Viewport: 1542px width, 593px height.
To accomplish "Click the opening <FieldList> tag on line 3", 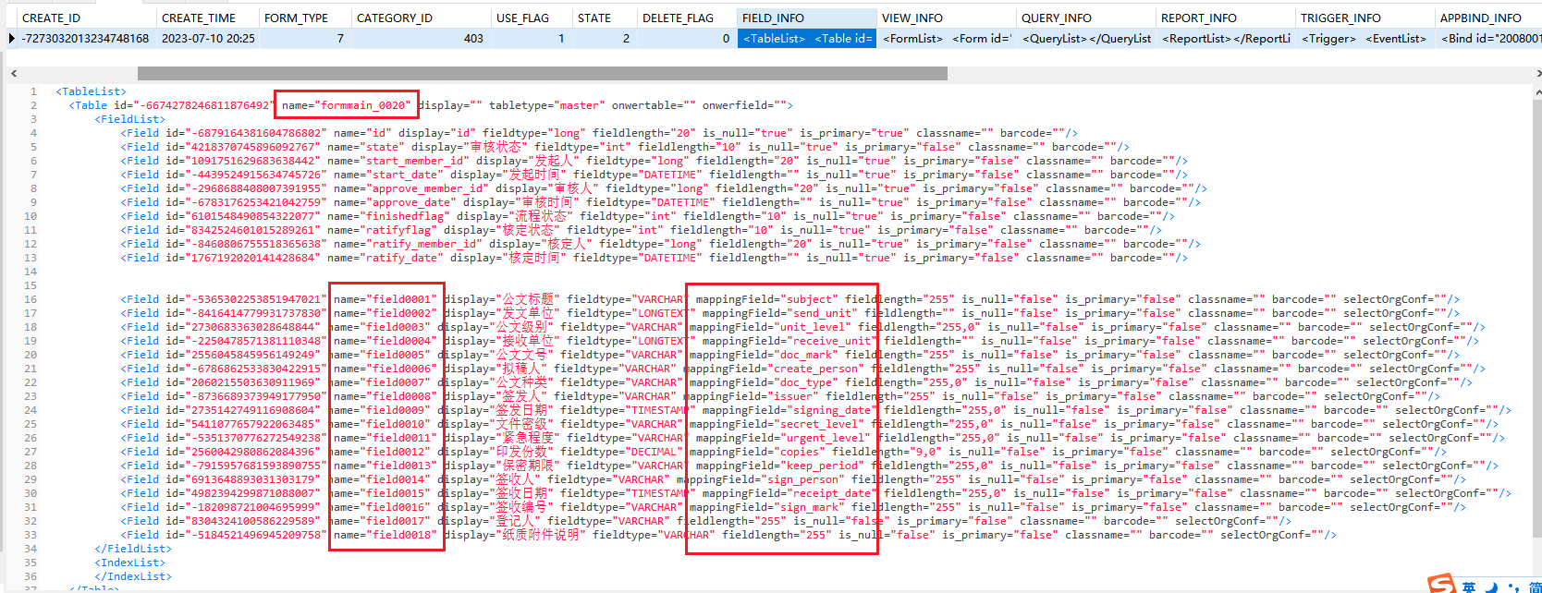I will click(x=129, y=119).
